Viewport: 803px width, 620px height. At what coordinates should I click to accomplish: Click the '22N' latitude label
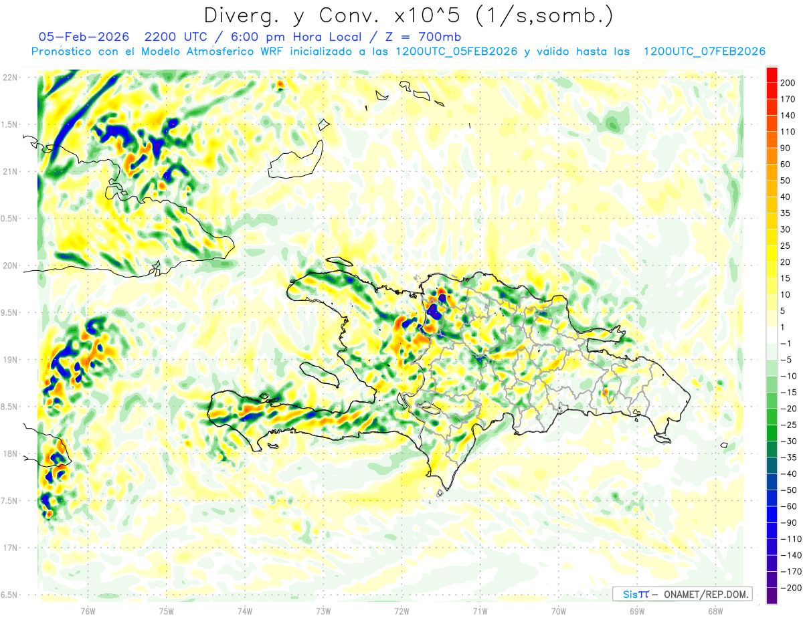[10, 78]
